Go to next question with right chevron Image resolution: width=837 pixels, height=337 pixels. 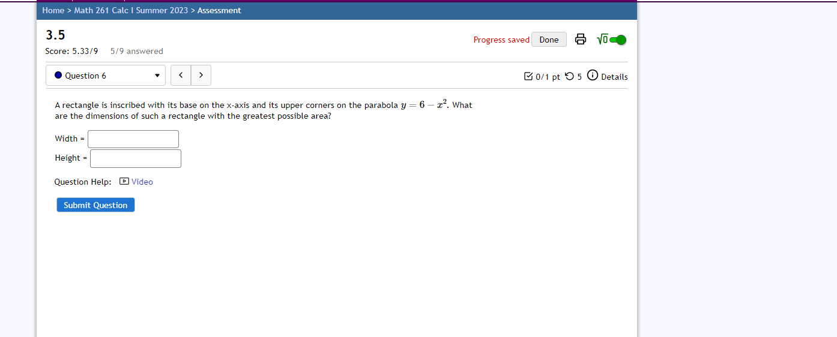(x=201, y=75)
